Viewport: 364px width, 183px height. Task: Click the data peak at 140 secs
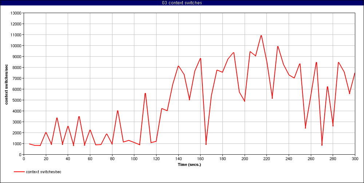(178, 66)
